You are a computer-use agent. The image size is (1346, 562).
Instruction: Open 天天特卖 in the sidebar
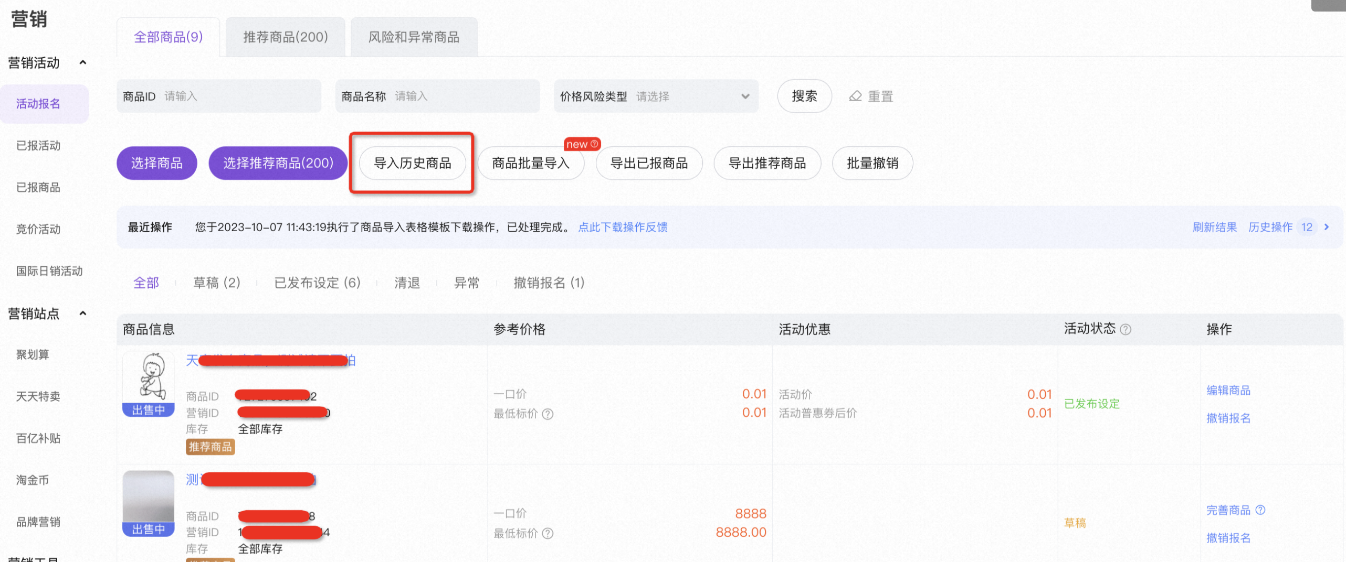coord(38,396)
